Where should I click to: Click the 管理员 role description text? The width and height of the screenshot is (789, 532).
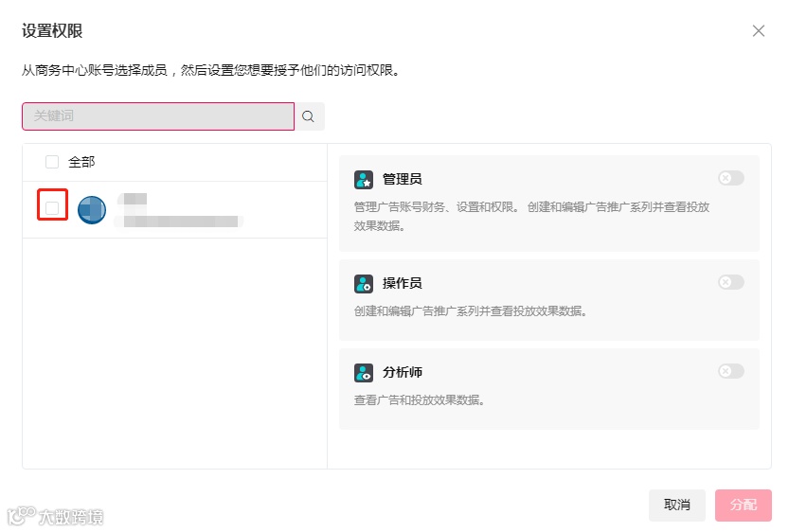(531, 216)
